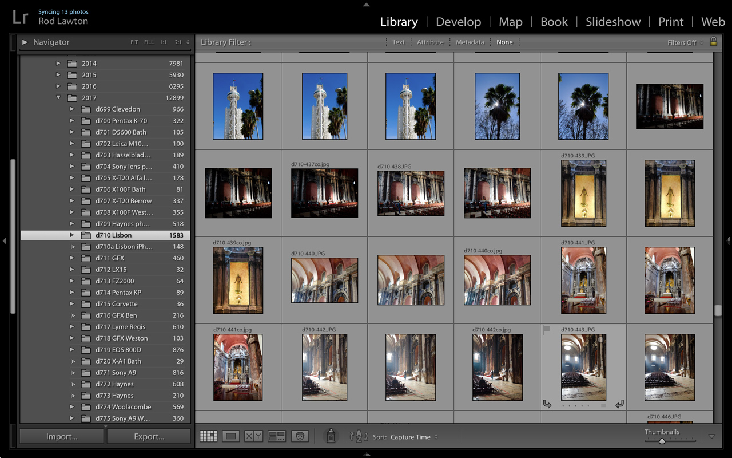Show the filmstrip using the bottom arrow

pyautogui.click(x=366, y=454)
